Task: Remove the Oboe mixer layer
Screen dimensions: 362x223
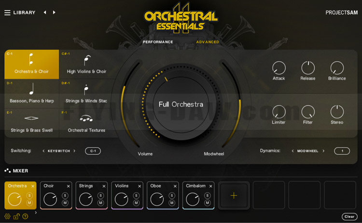Action: coord(175,186)
